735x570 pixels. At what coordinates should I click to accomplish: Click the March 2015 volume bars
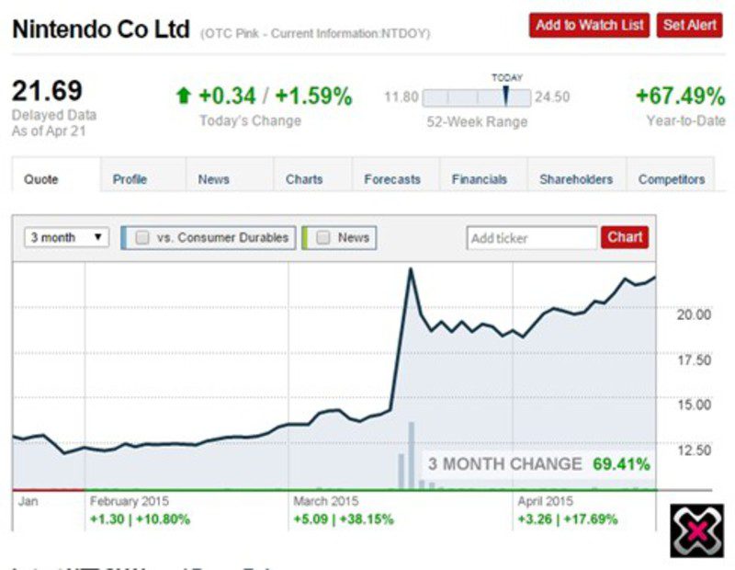411,455
